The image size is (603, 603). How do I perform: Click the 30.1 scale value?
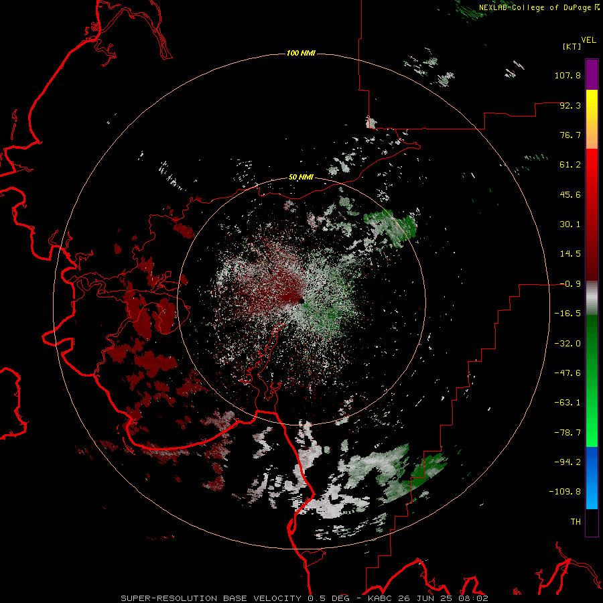(570, 224)
